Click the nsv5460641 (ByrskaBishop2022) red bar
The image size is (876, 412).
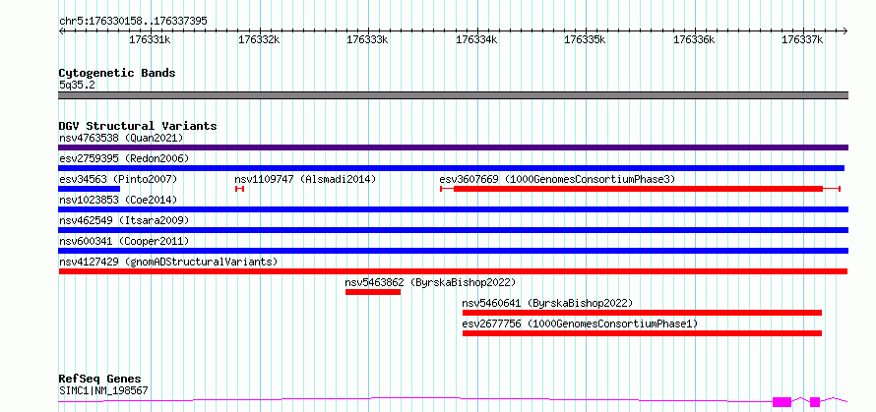(x=642, y=313)
